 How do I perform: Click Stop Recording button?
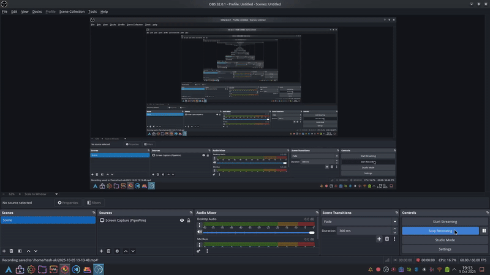440,231
